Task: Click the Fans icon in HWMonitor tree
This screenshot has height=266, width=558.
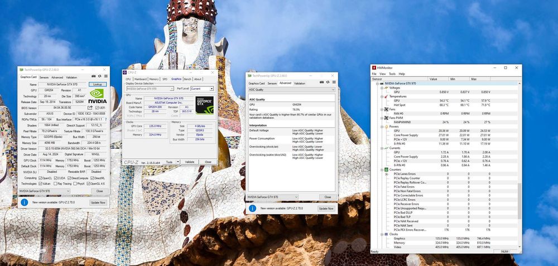Action: tap(386, 109)
